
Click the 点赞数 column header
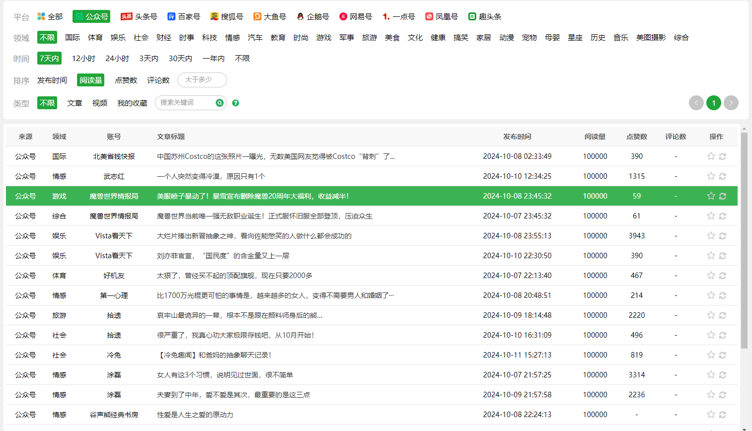pos(637,137)
